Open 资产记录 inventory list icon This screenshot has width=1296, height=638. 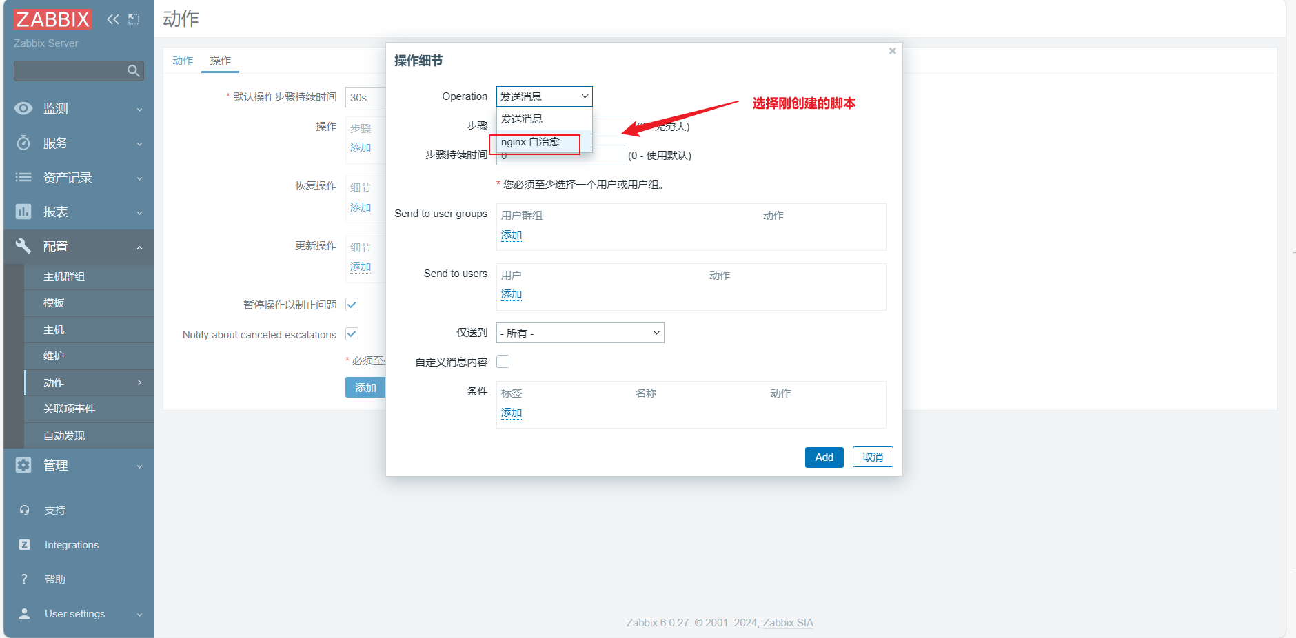[23, 177]
